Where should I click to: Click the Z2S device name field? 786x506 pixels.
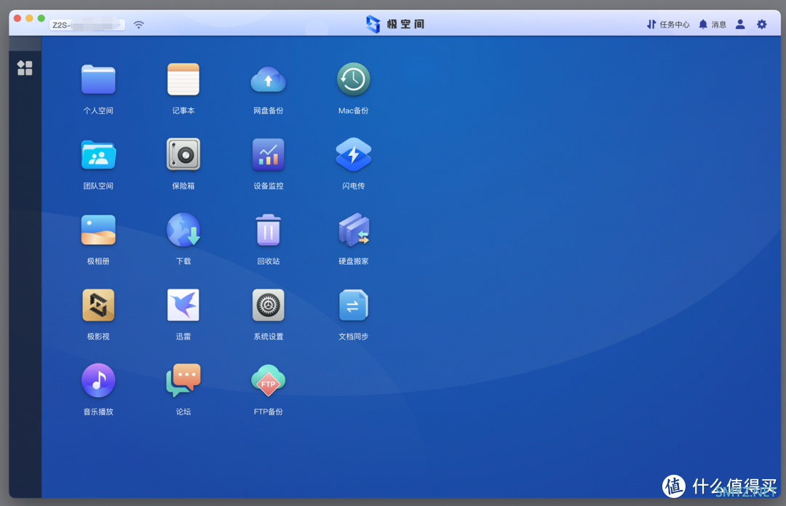(87, 25)
